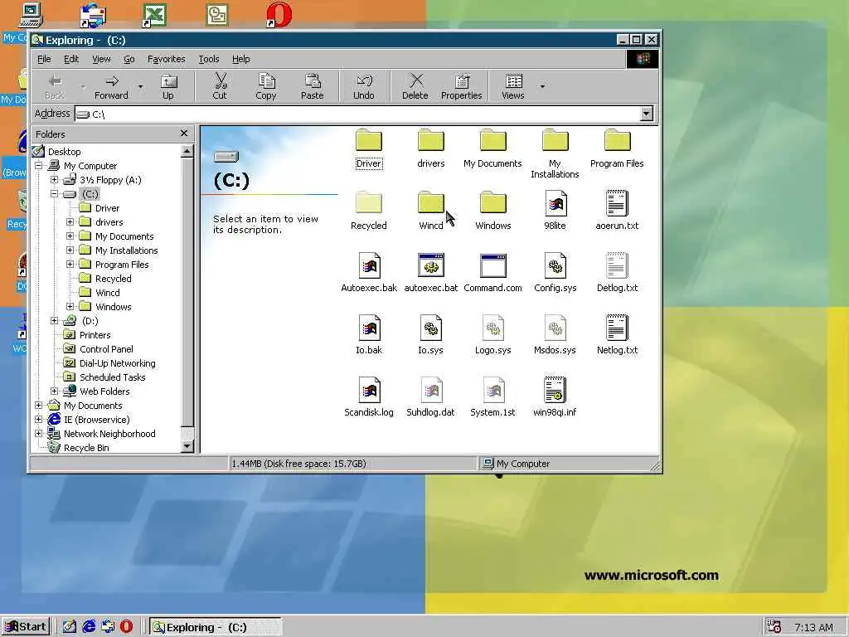Image resolution: width=849 pixels, height=637 pixels.
Task: Open the Address bar dropdown
Action: (x=647, y=114)
